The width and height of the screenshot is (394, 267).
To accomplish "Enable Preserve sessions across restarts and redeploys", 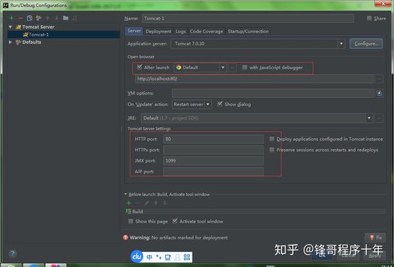I will pyautogui.click(x=272, y=150).
